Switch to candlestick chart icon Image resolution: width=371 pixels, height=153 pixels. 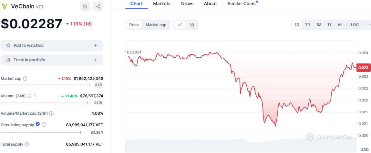pos(192,25)
